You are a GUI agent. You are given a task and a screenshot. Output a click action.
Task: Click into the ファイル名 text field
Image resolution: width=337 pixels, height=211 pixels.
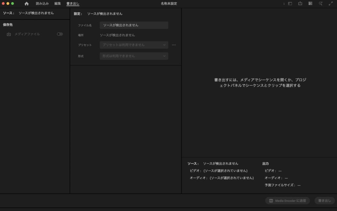coord(134,25)
